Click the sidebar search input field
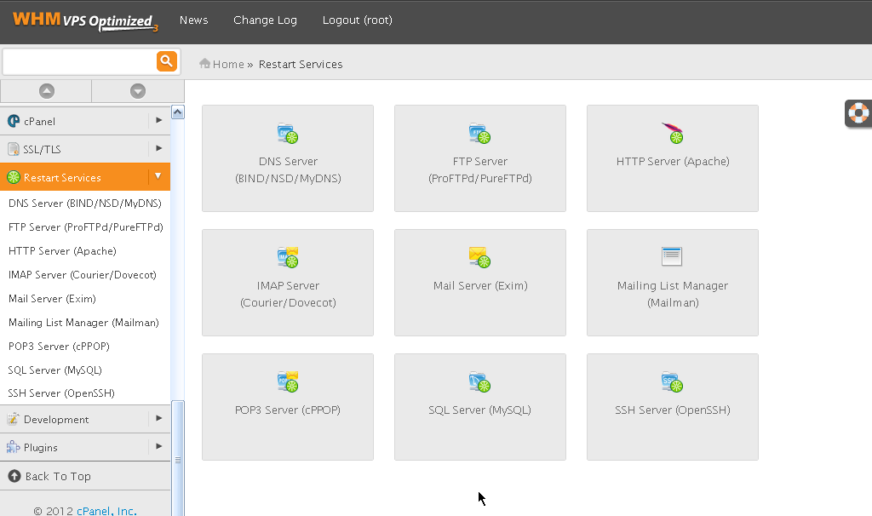The height and width of the screenshot is (516, 872). [x=79, y=61]
